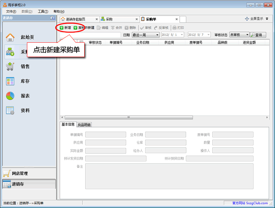Click the 原单据号 column header

click(x=196, y=42)
